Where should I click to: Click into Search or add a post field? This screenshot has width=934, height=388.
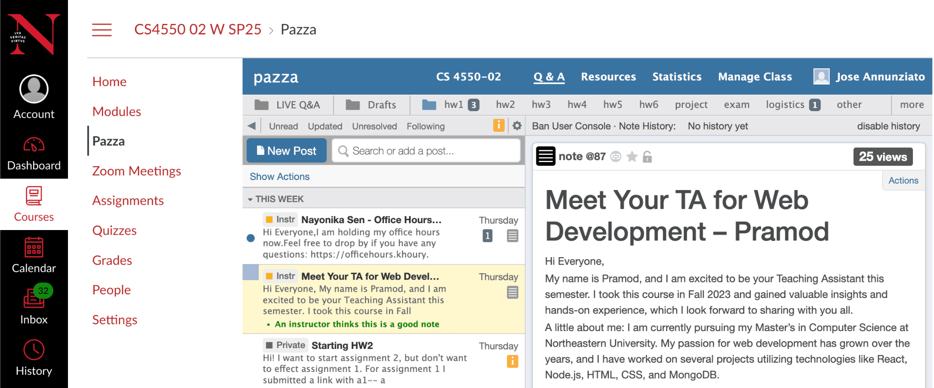[x=426, y=151]
